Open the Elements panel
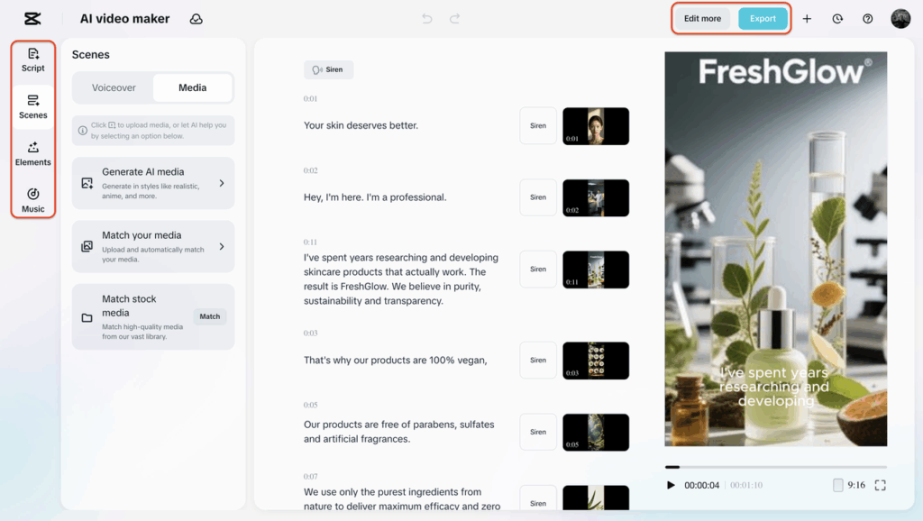 coord(33,154)
